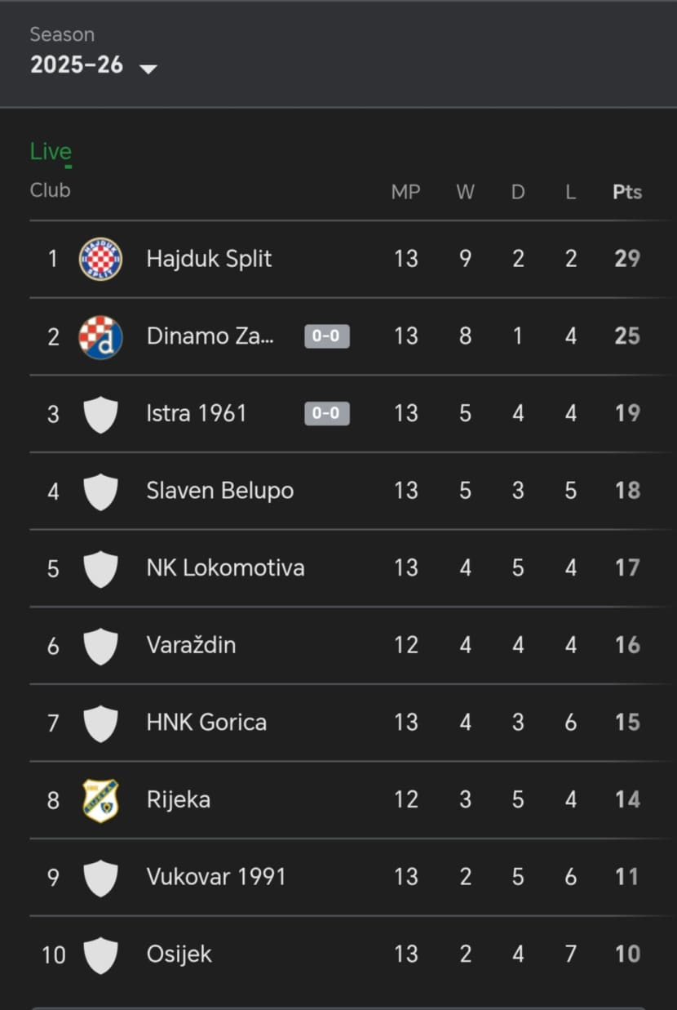
Task: Click Istra 1961's live 0-0 score badge
Action: [x=327, y=414]
